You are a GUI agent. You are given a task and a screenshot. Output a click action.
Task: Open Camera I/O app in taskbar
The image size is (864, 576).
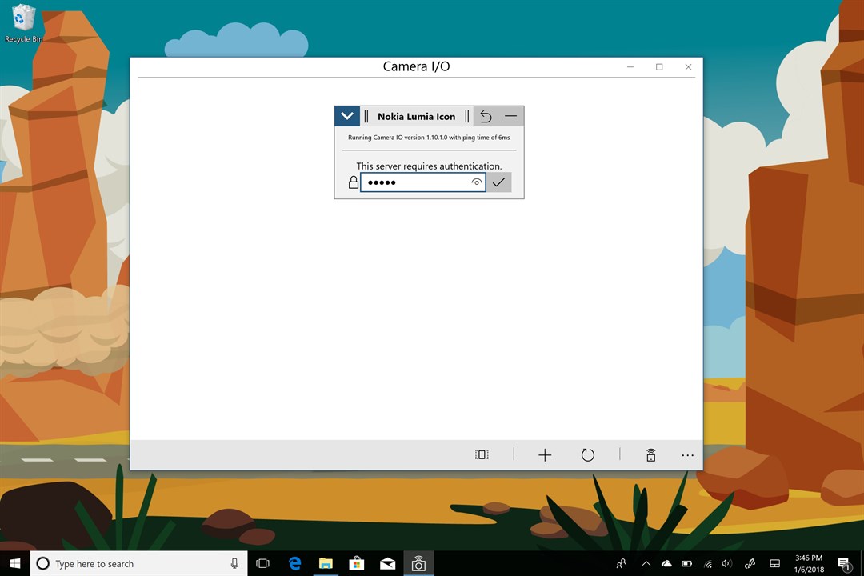[x=418, y=563]
